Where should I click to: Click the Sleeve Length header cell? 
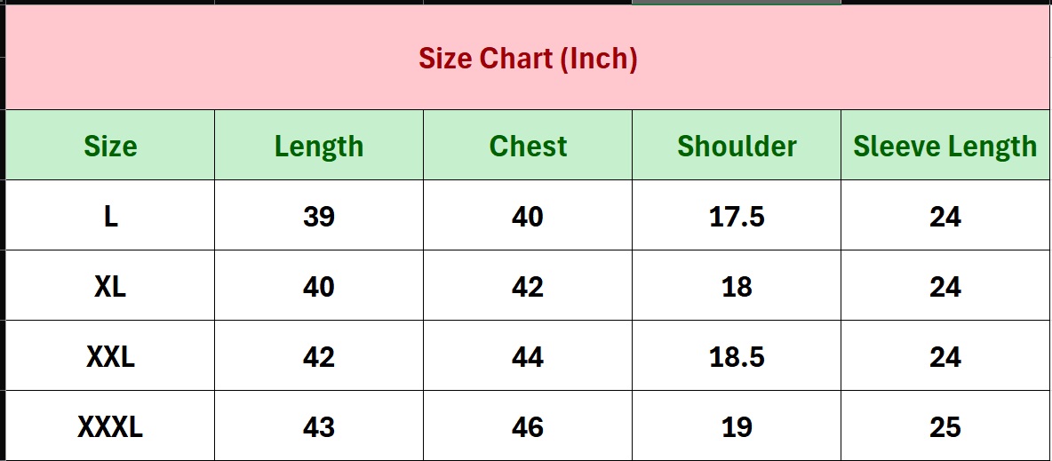(x=945, y=146)
